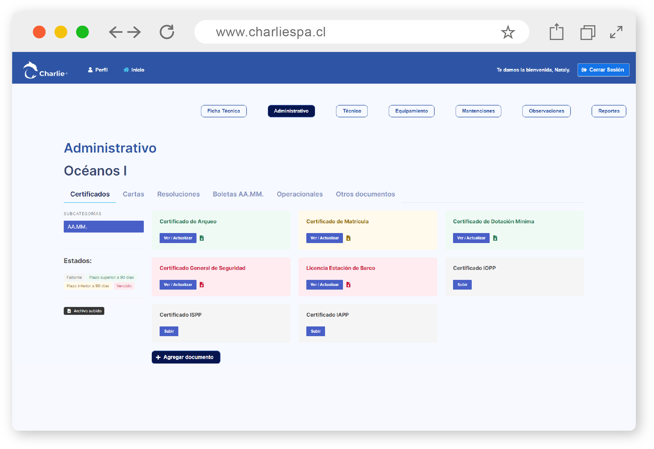Open the Ficha Técnica section

click(224, 111)
